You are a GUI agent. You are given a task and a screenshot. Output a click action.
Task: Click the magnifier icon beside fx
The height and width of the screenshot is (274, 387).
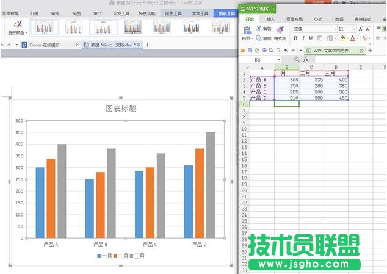(297, 59)
